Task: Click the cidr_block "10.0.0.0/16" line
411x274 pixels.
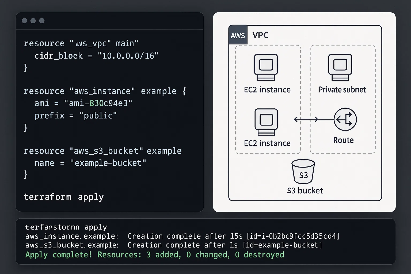Action: point(96,56)
